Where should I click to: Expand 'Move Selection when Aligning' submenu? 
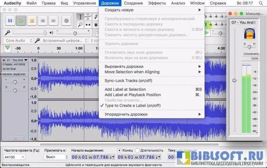click(x=152, y=72)
